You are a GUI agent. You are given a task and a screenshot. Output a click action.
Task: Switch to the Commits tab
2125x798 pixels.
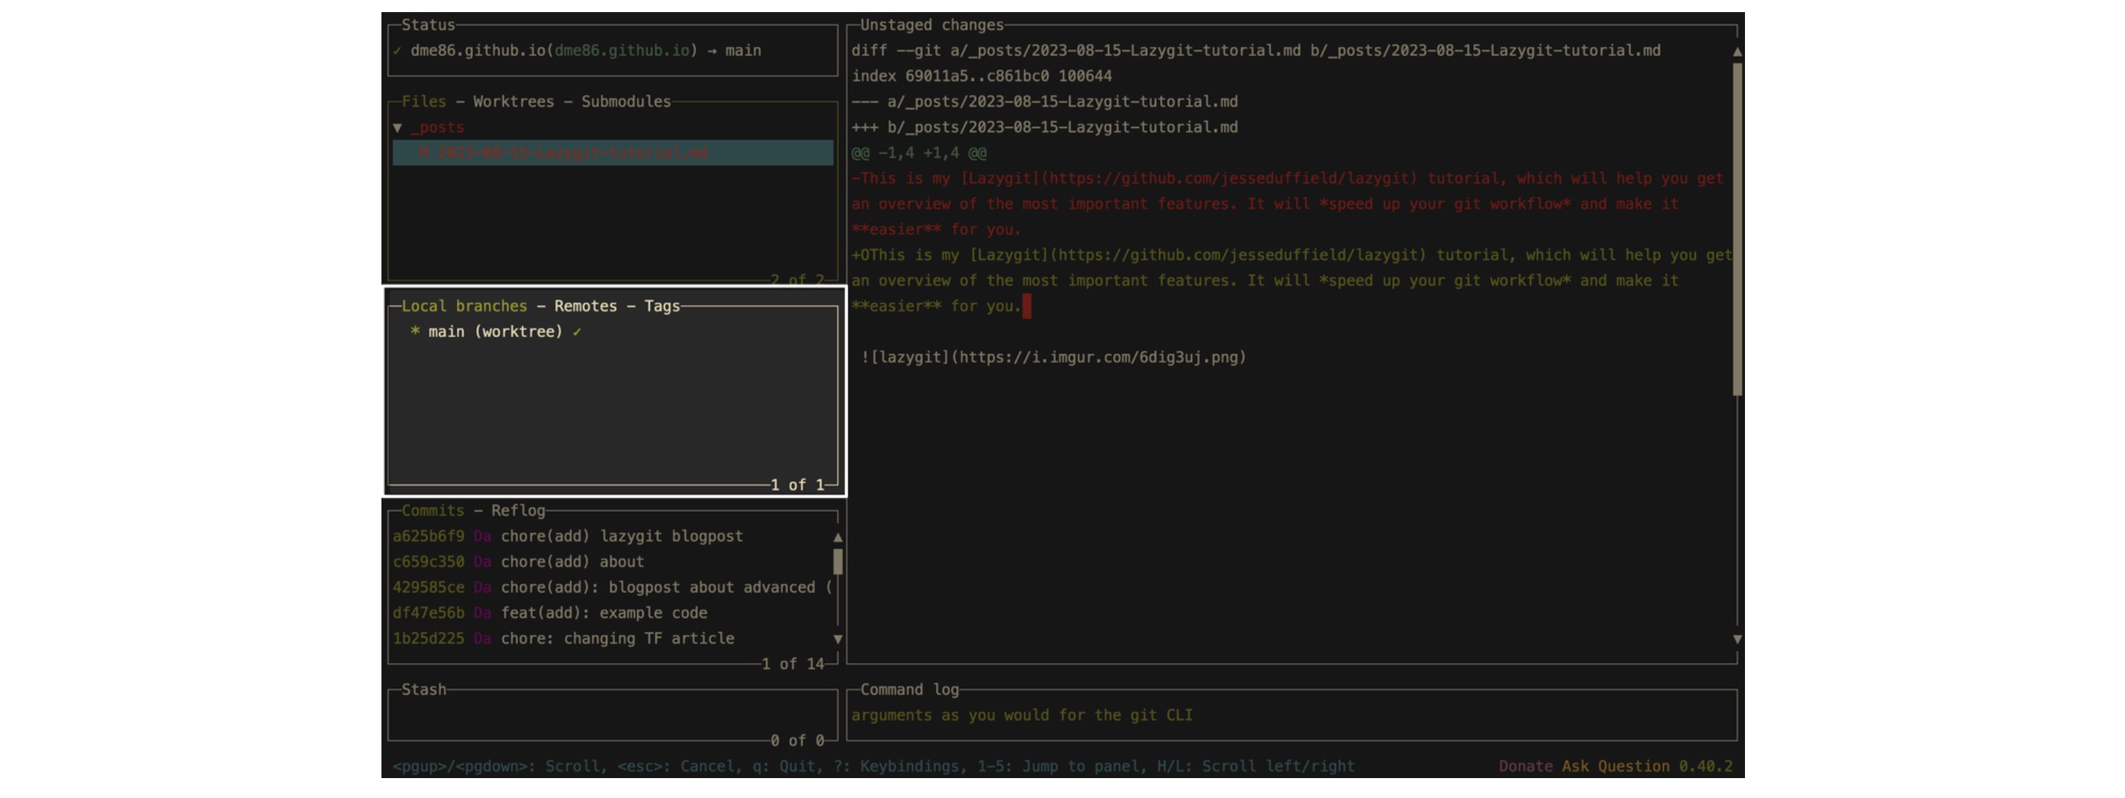tap(432, 511)
